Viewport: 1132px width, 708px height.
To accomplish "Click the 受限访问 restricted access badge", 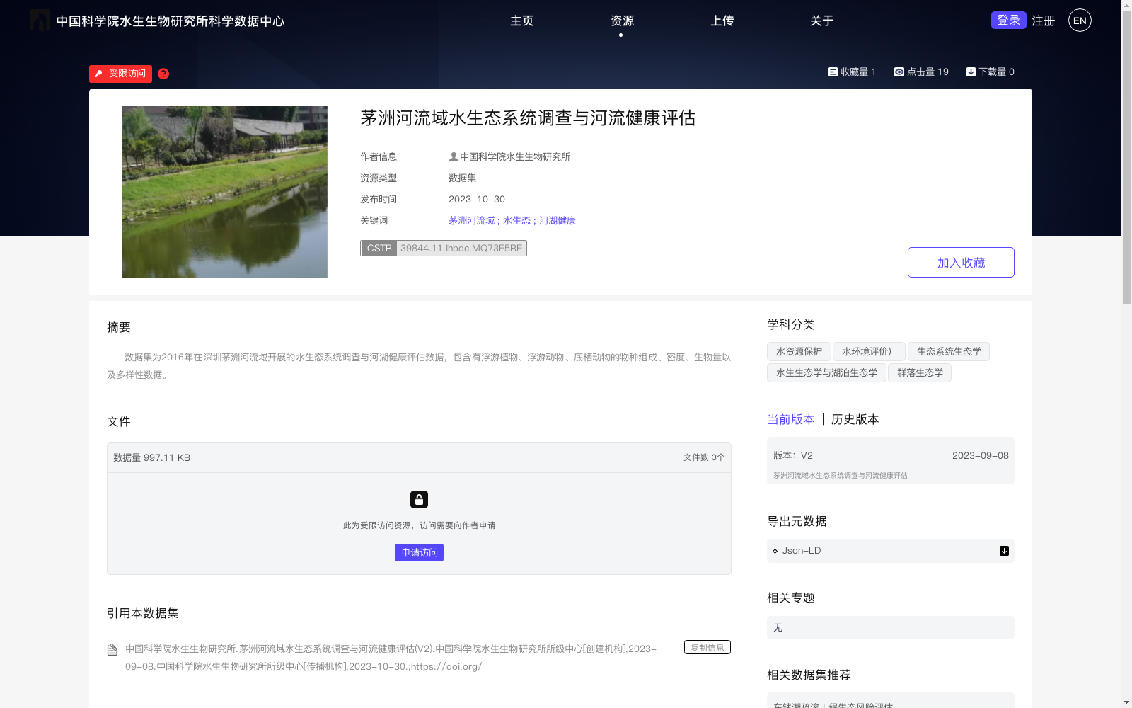I will tap(120, 74).
